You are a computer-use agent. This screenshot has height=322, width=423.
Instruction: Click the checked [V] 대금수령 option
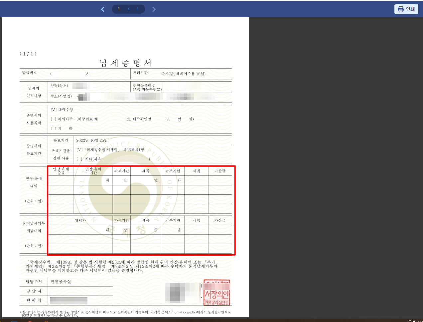point(62,110)
